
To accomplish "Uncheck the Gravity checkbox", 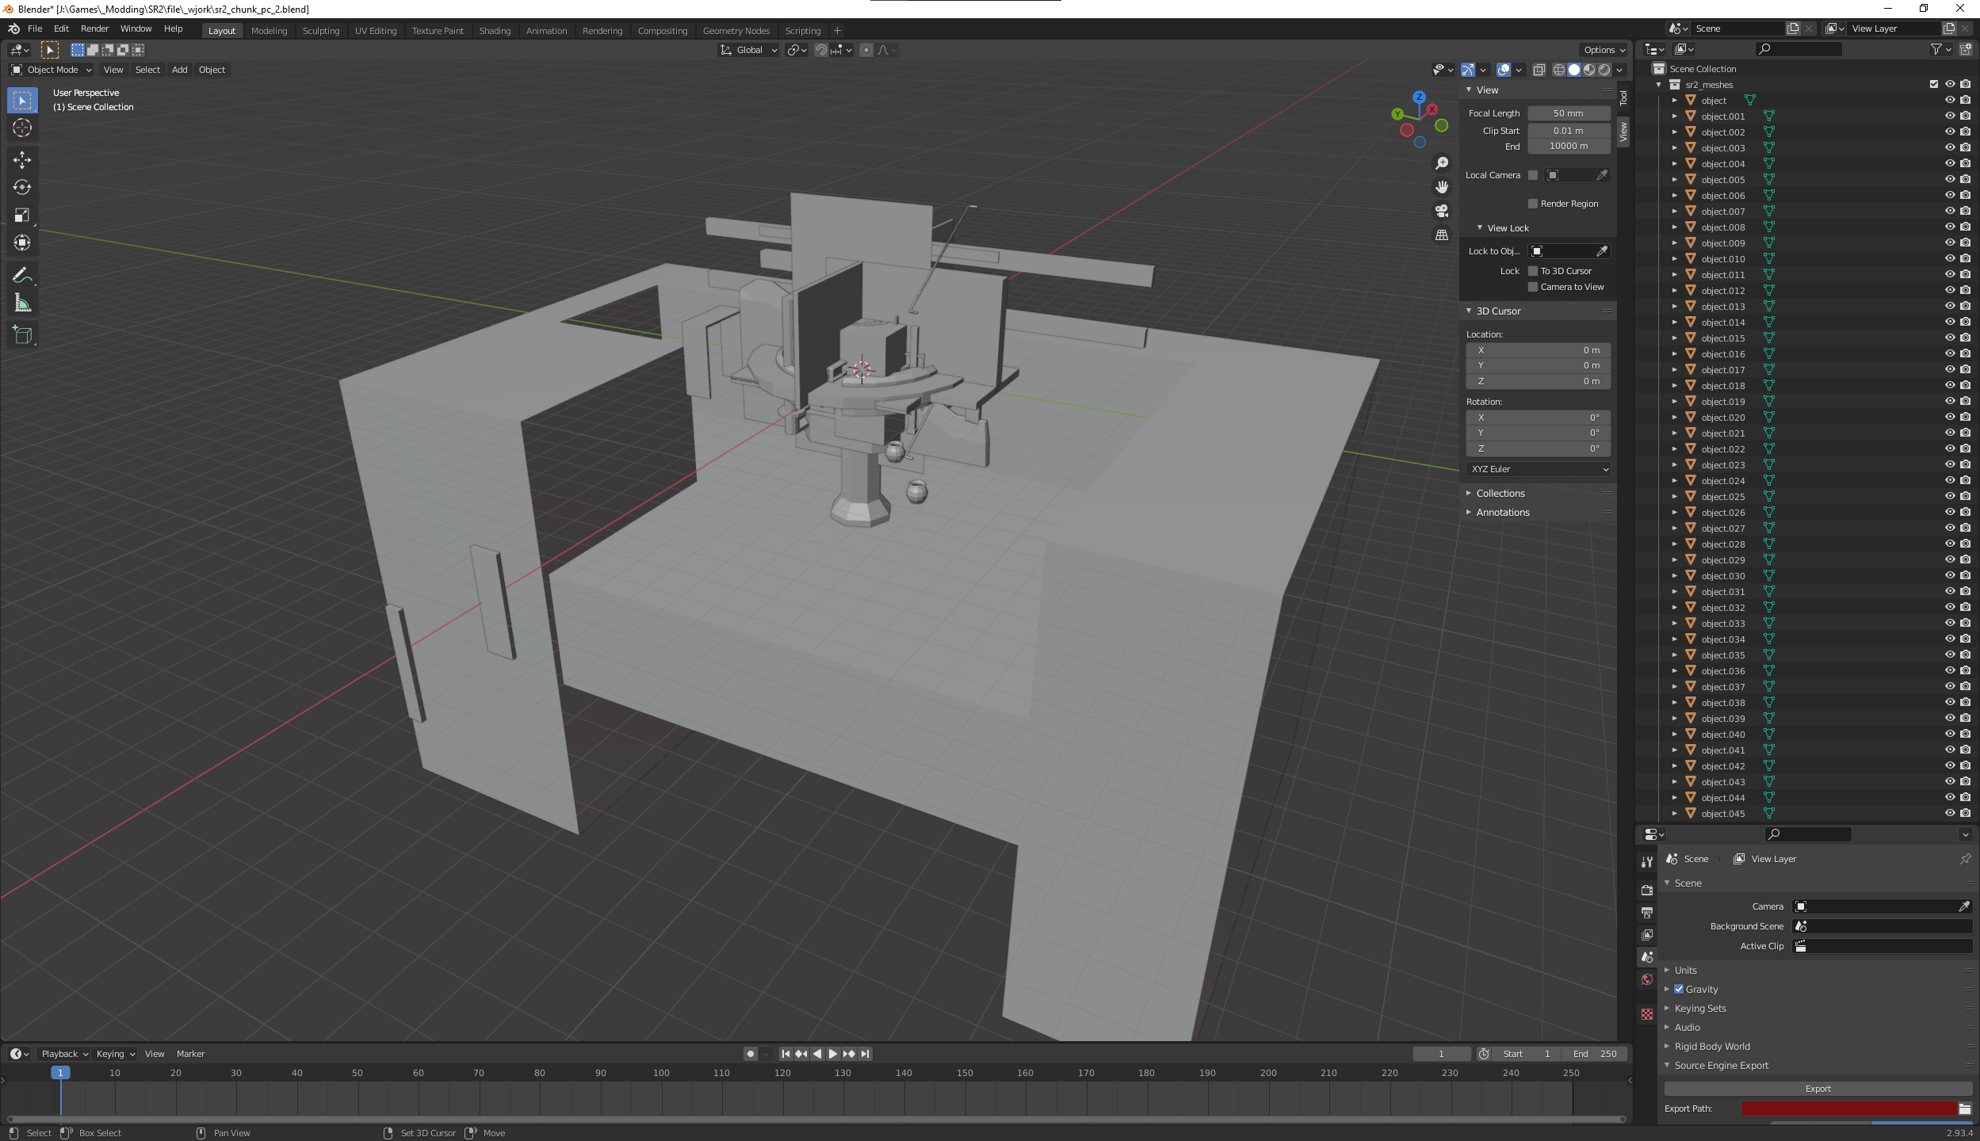I will tap(1679, 989).
